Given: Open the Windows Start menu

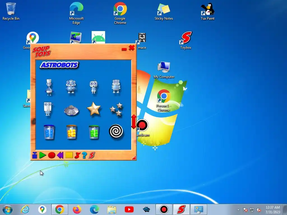Looking at the screenshot, I should tap(8, 209).
